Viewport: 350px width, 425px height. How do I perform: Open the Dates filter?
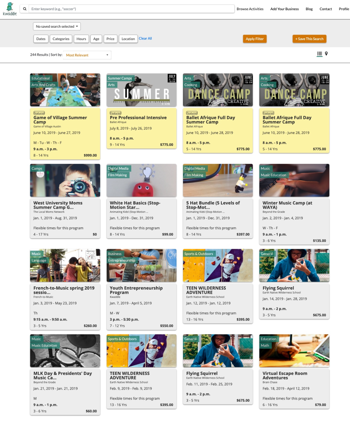coord(40,39)
